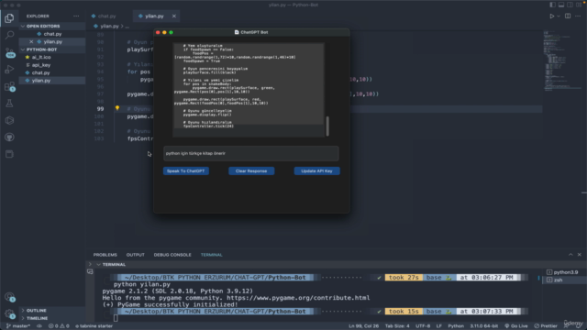Open the pygame.org contribute link in the terminal

coord(298,298)
